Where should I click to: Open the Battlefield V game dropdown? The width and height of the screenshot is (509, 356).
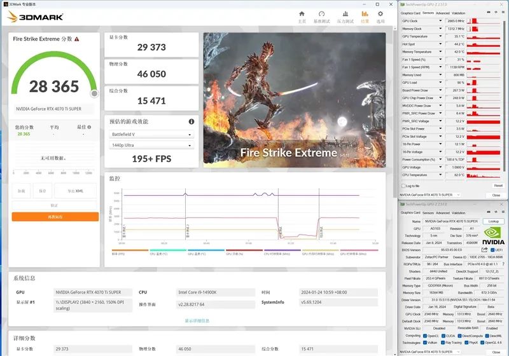[x=151, y=135]
